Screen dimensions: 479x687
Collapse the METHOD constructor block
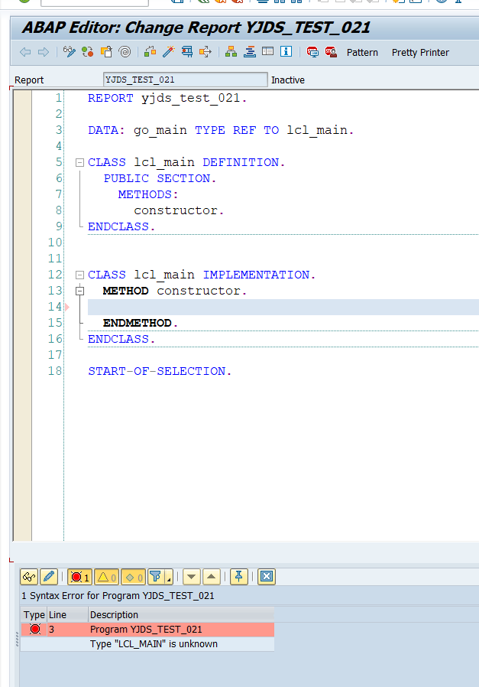coord(79,291)
